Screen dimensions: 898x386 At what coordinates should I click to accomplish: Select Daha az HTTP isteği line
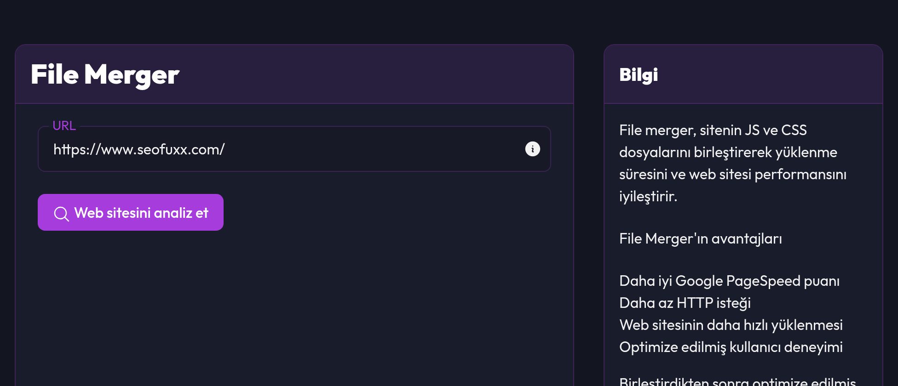tap(685, 303)
